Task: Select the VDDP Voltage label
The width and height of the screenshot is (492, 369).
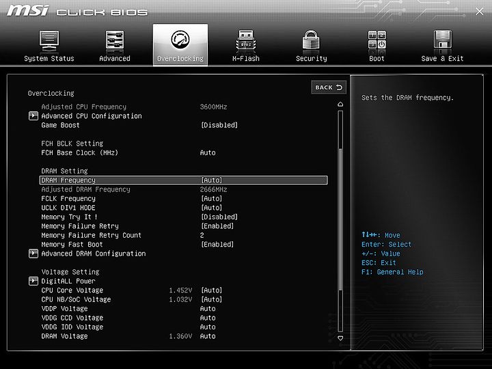Action: 64,309
